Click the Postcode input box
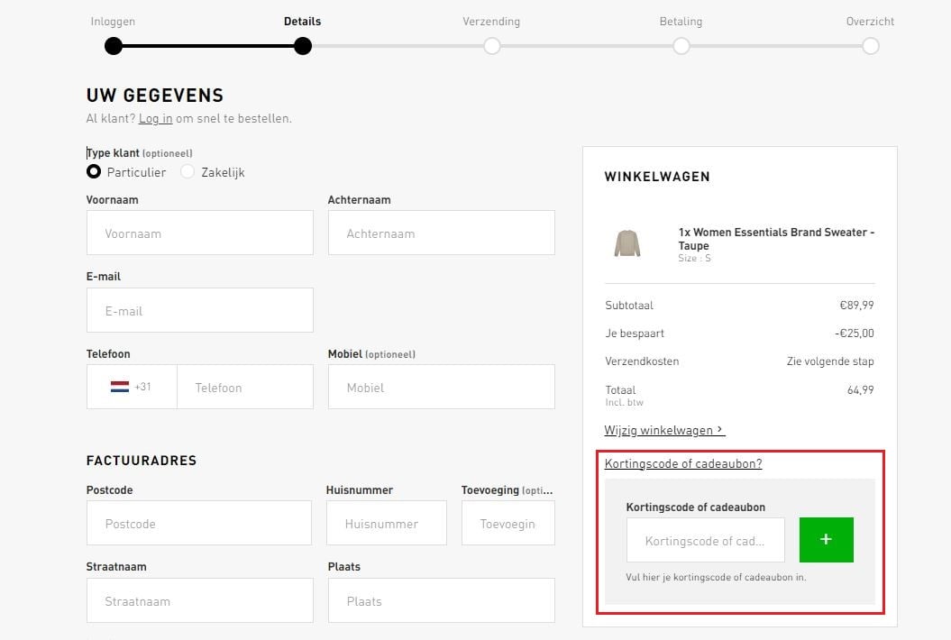Image resolution: width=951 pixels, height=640 pixels. pos(199,524)
